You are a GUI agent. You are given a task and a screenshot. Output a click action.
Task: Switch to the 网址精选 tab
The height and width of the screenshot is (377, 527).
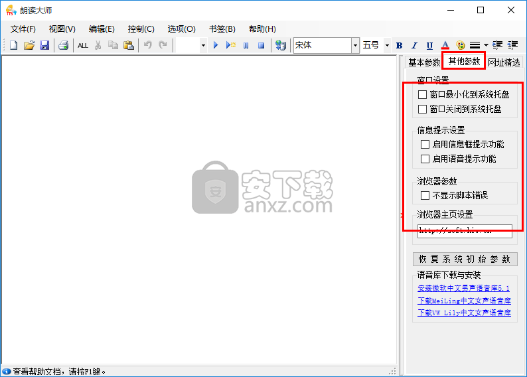point(504,62)
